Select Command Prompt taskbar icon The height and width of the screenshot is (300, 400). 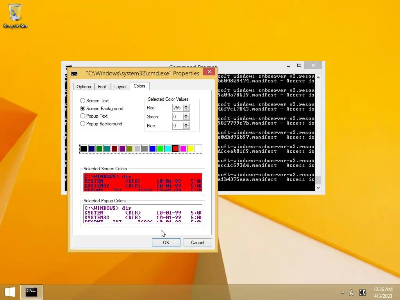coord(31,292)
